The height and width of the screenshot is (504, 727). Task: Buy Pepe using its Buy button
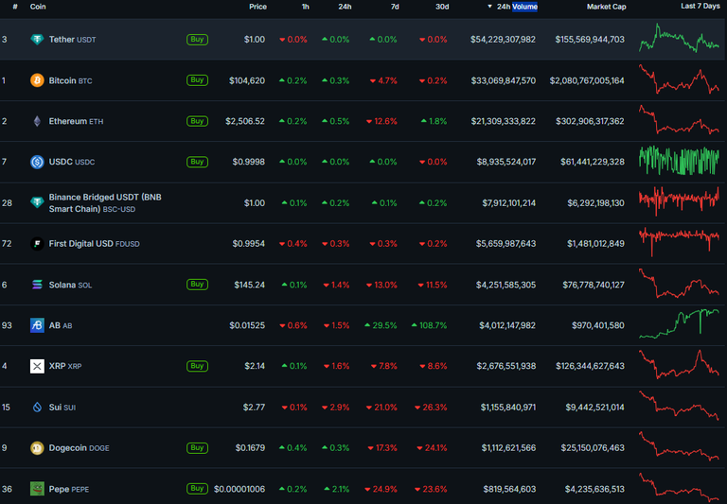click(197, 489)
